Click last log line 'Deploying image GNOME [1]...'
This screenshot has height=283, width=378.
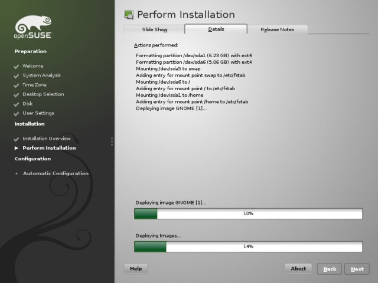pyautogui.click(x=171, y=108)
